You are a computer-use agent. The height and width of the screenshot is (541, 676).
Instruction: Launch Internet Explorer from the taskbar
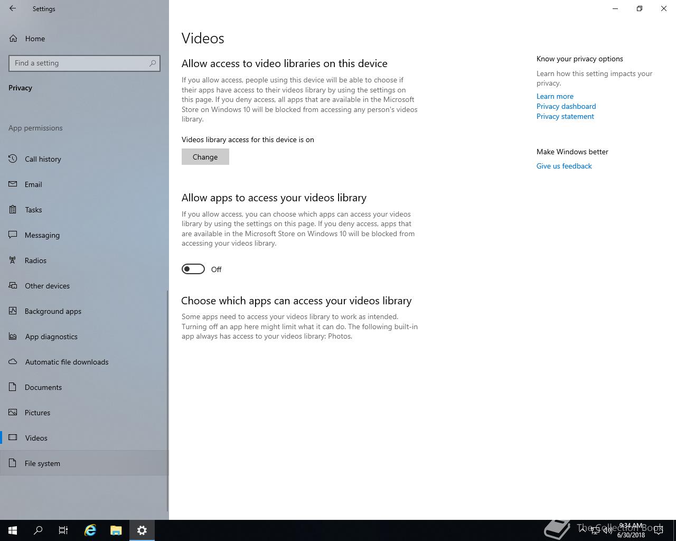[x=90, y=530]
